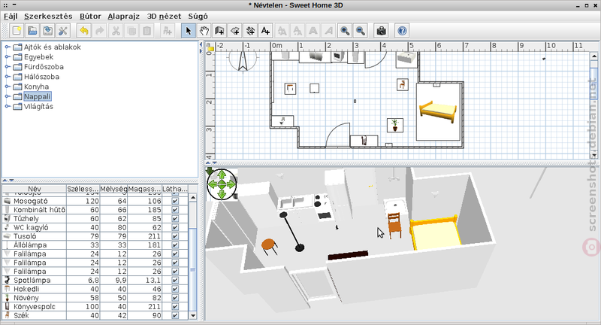The image size is (601, 325).
Task: Toggle visibility checkbox for Hokedli
Action: [x=175, y=290]
